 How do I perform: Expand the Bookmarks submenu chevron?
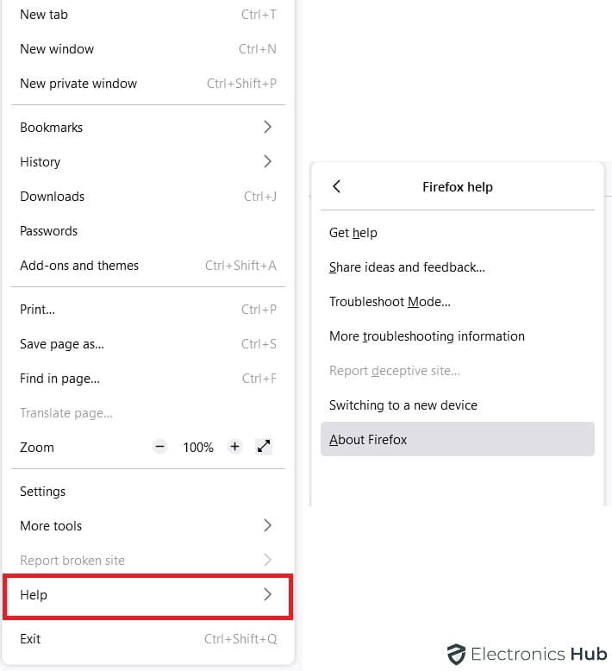[267, 127]
